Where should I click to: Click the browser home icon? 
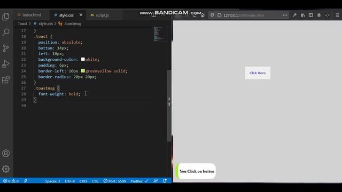(x=203, y=15)
